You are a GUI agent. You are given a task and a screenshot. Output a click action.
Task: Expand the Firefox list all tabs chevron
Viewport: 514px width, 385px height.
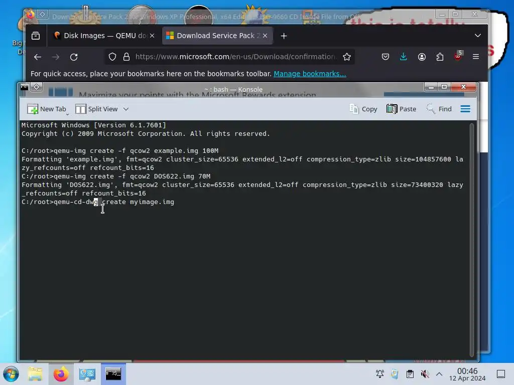tap(478, 36)
